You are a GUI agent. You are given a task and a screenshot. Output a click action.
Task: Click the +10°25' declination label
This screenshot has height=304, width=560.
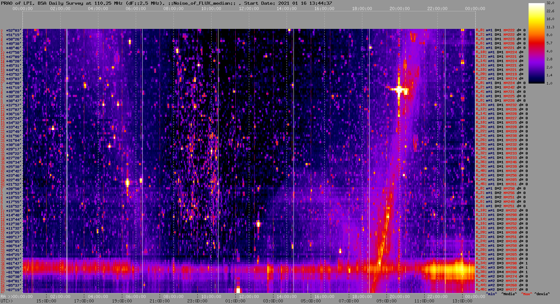13,233
